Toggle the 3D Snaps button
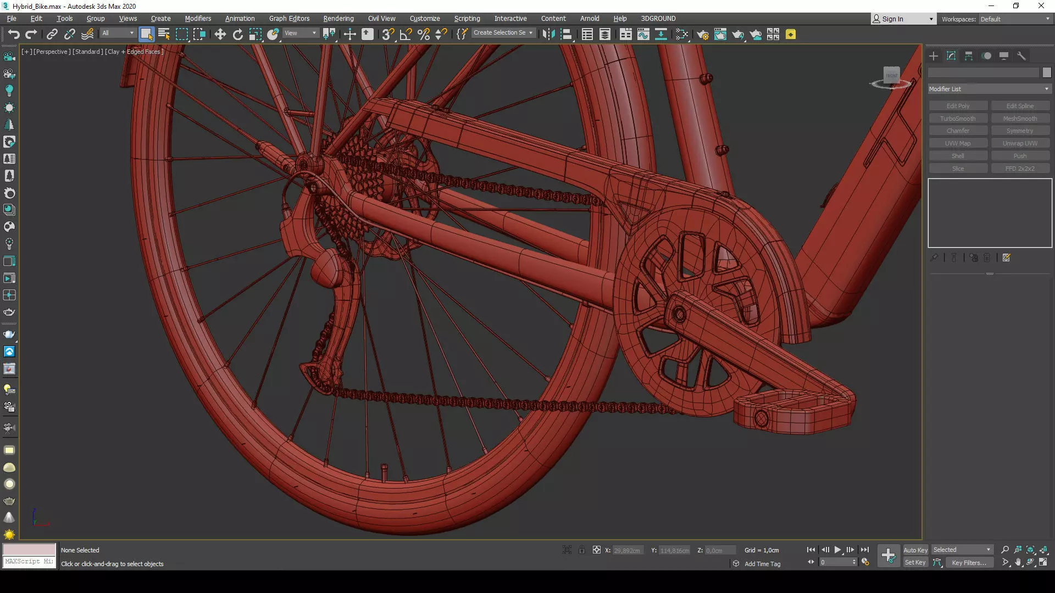The height and width of the screenshot is (593, 1055). (x=388, y=35)
